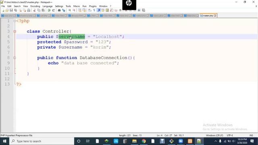The image size is (258, 145).
Task: Click the Print toolbar icon
Action: click(x=29, y=10)
